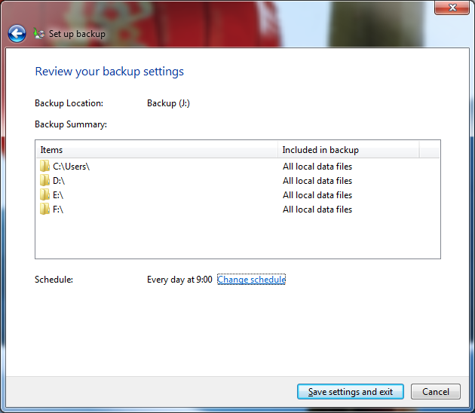
Task: Select the D:\ row label
Action: [x=60, y=181]
